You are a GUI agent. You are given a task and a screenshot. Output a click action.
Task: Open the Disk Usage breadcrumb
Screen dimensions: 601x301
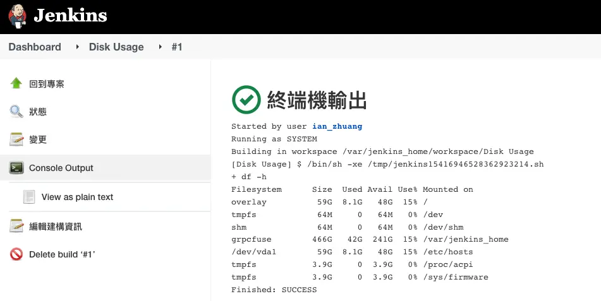[116, 47]
